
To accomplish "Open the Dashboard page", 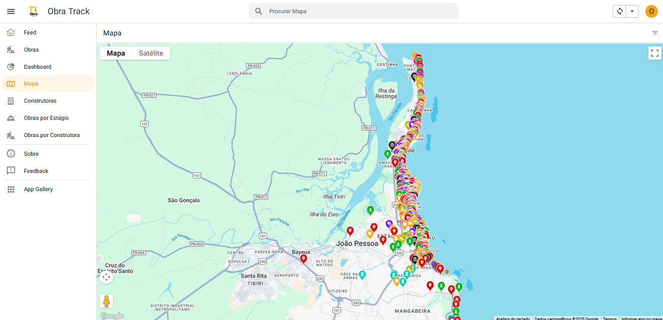I will tap(37, 67).
